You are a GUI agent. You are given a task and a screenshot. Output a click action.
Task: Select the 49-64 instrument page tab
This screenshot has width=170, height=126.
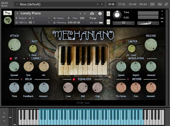(x=143, y=4)
